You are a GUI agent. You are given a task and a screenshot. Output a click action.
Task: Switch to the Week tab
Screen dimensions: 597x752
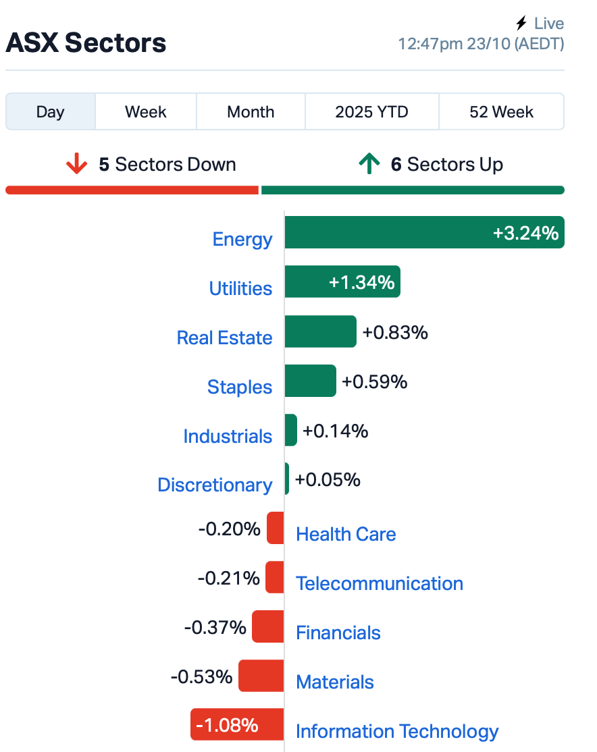coord(146,111)
